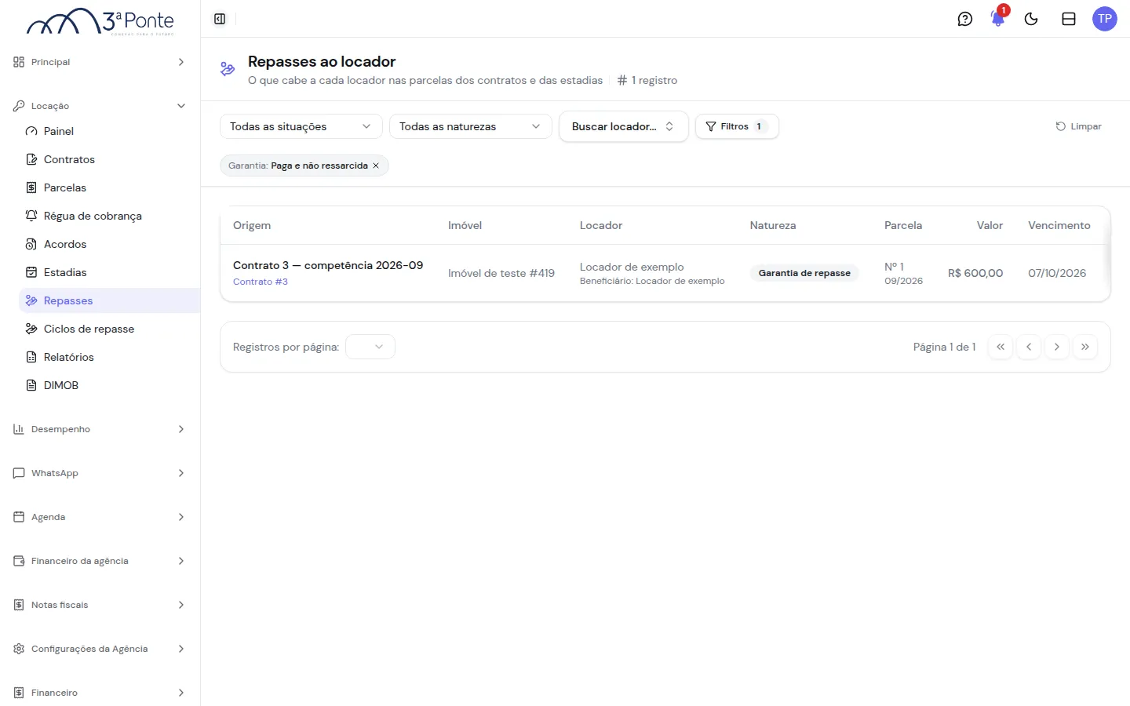The height and width of the screenshot is (706, 1130).
Task: Expand the Agenda menu section
Action: tap(100, 517)
